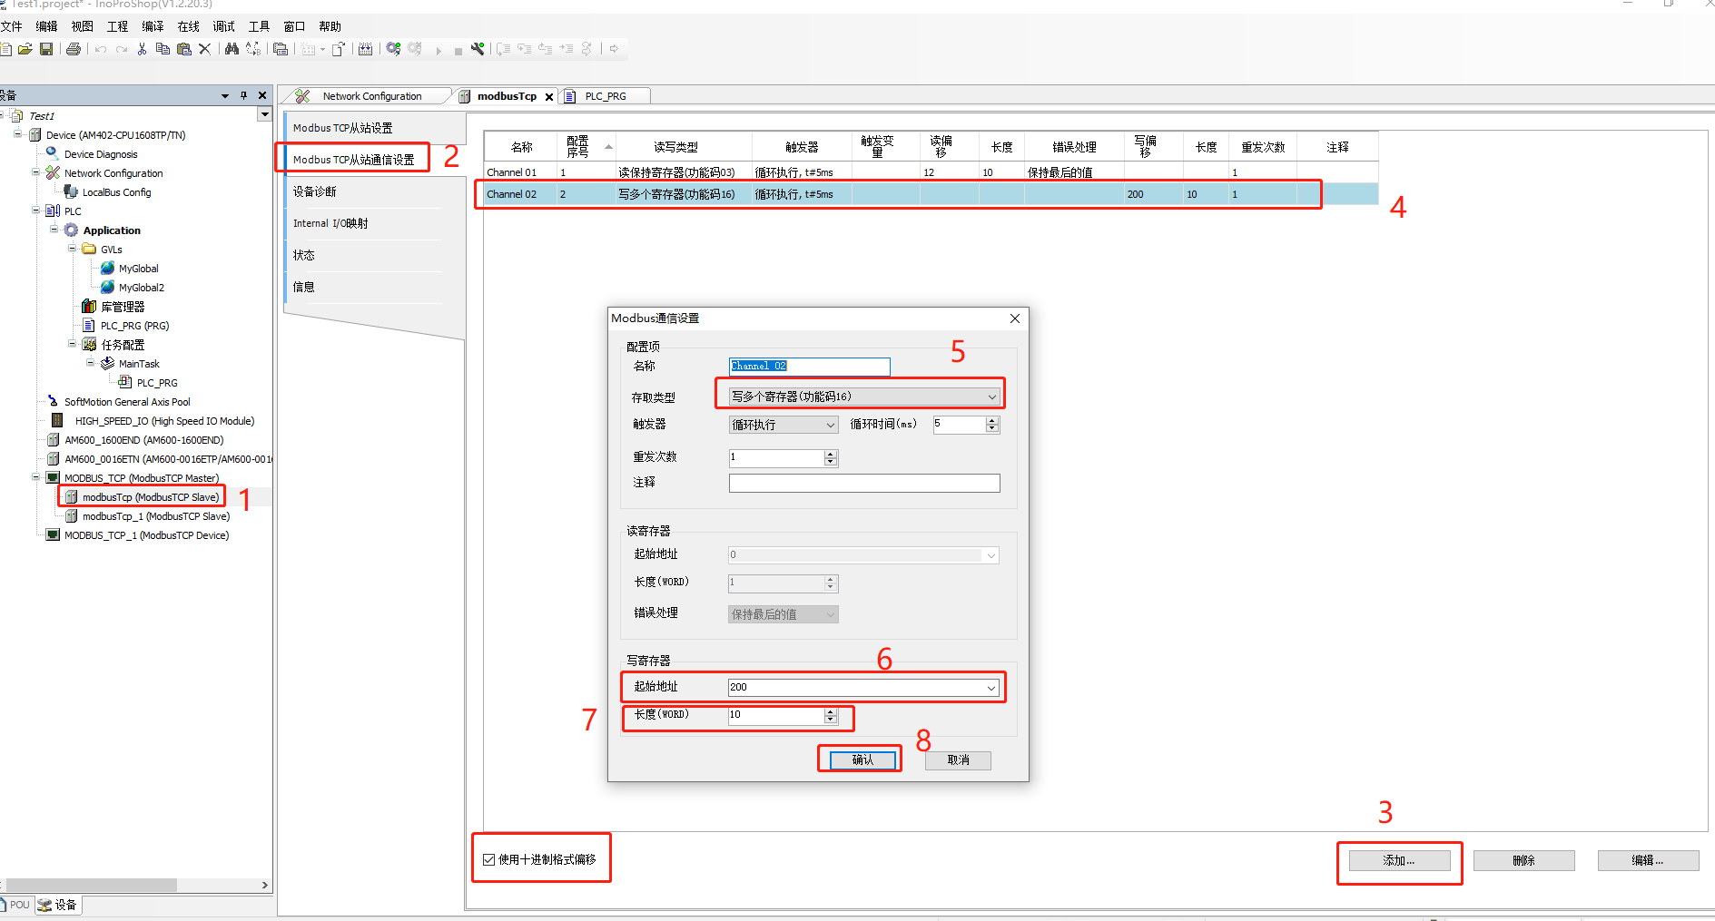Open the 设备诊断 page
This screenshot has width=1715, height=921.
[x=315, y=191]
